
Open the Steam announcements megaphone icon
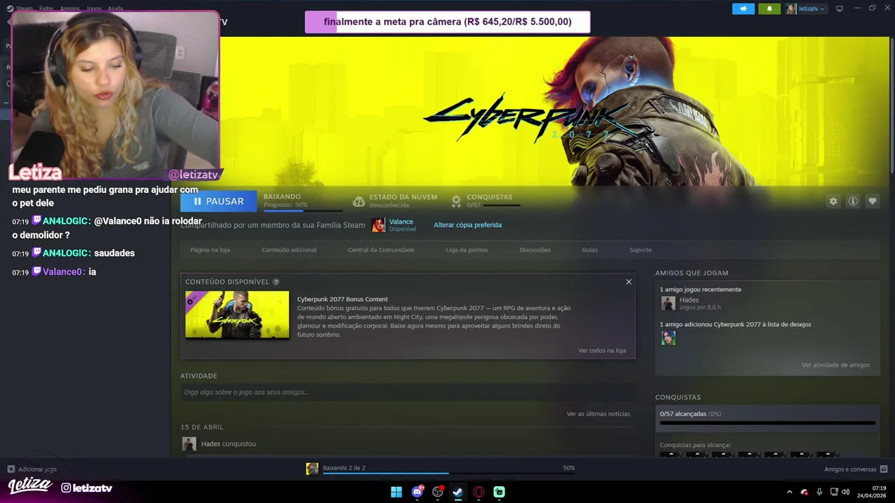point(743,9)
